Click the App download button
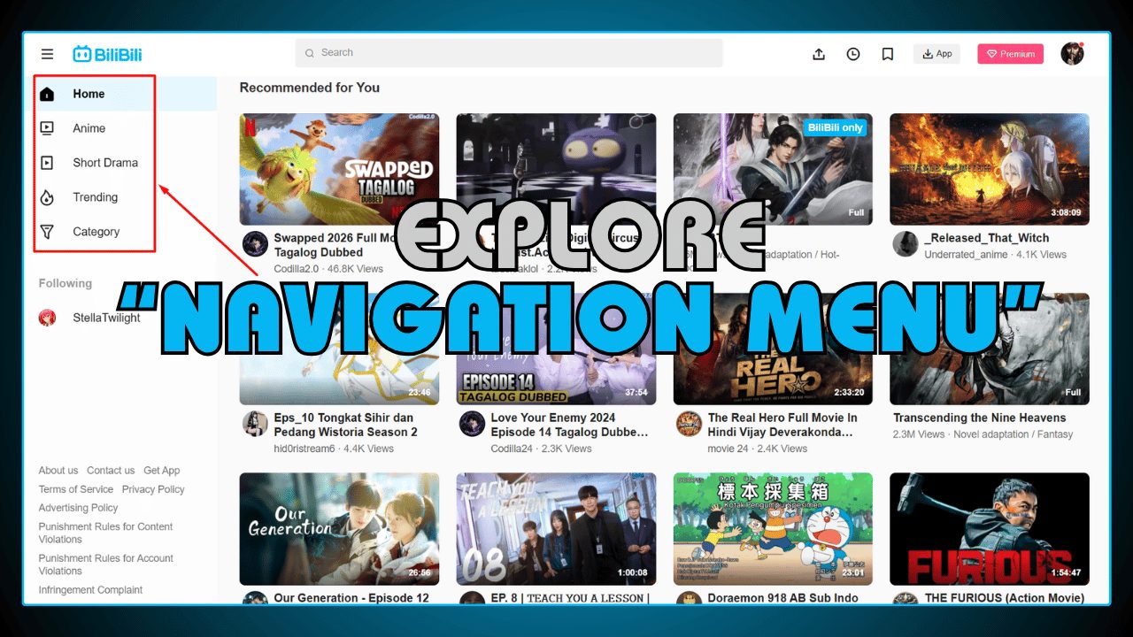 936,54
